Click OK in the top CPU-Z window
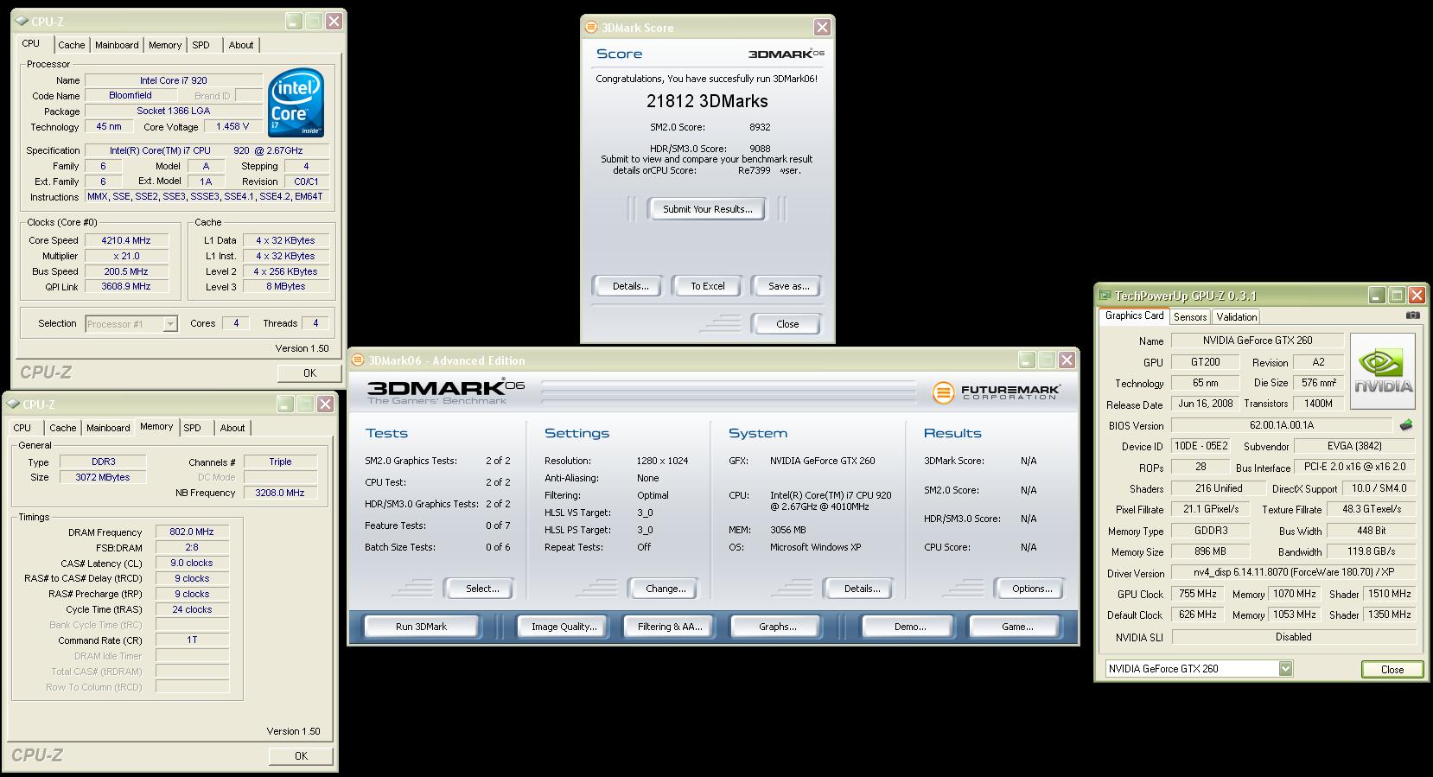This screenshot has width=1433, height=777. point(309,373)
